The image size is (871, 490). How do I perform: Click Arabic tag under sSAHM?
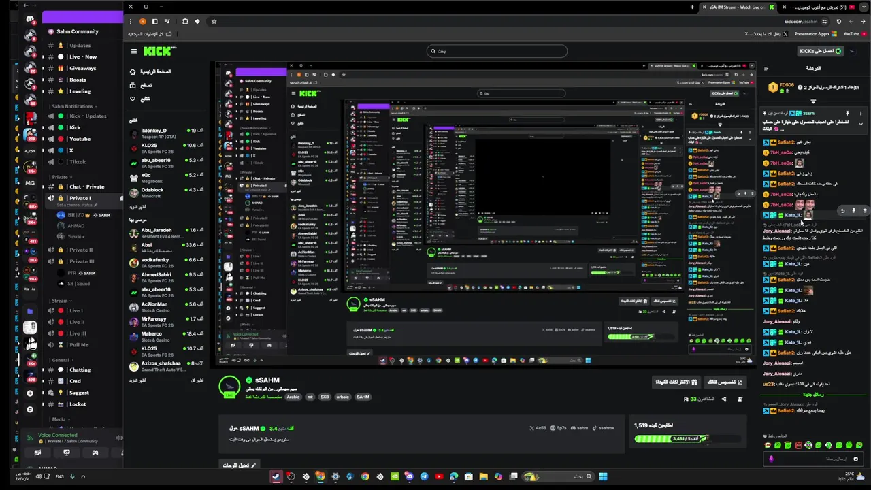click(x=293, y=397)
